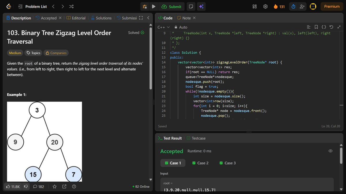Click the description panel scrollbar
Viewport: 346px width, 194px height.
tap(151, 59)
